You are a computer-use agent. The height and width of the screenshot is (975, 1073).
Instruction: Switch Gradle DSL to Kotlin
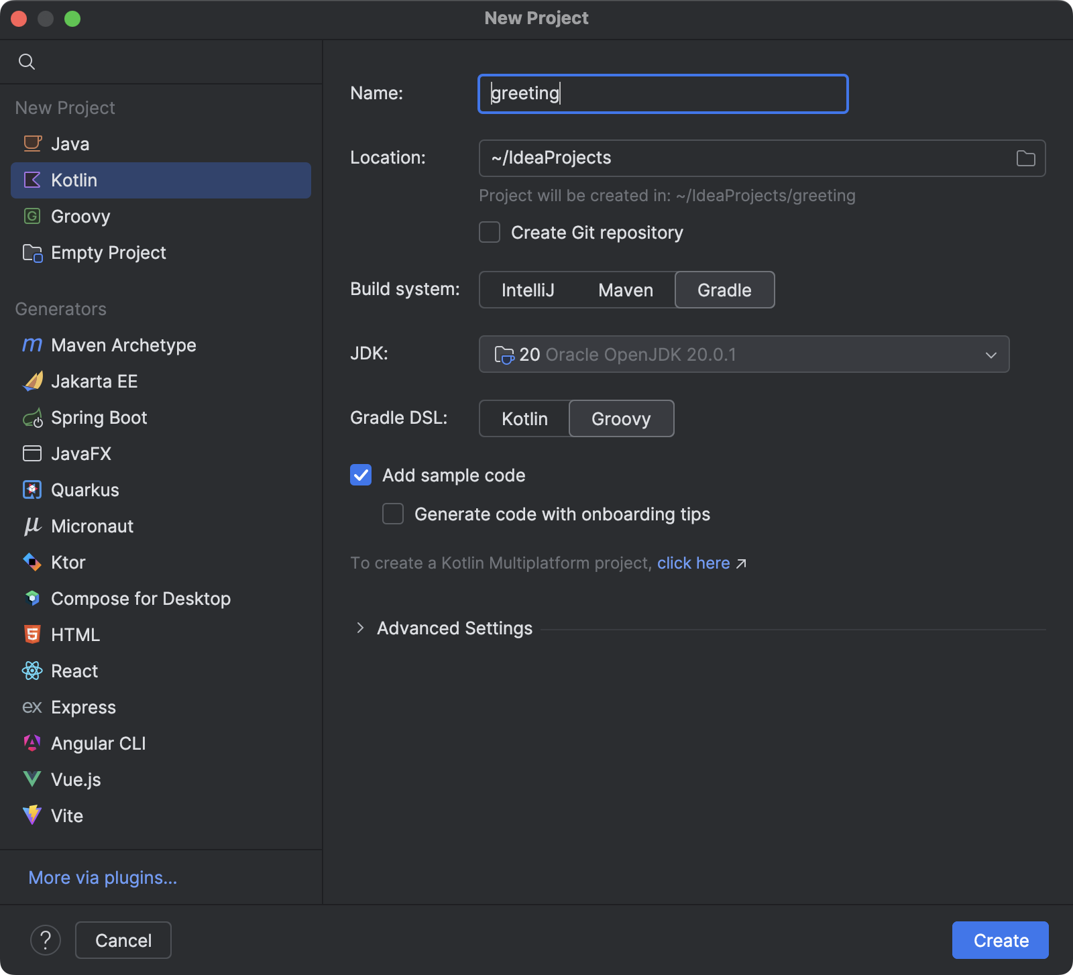pyautogui.click(x=524, y=418)
